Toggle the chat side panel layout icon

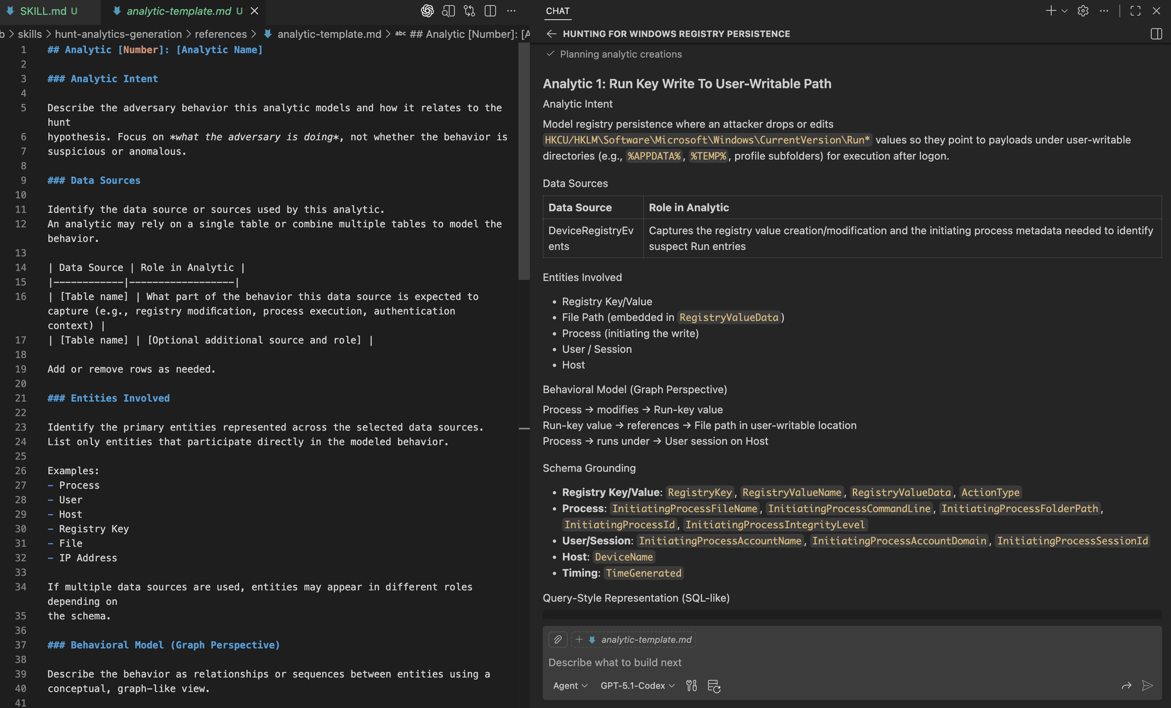[1156, 34]
